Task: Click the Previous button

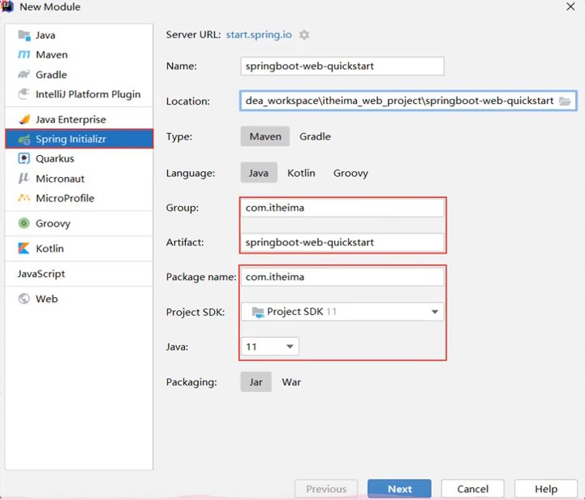Action: 326,489
